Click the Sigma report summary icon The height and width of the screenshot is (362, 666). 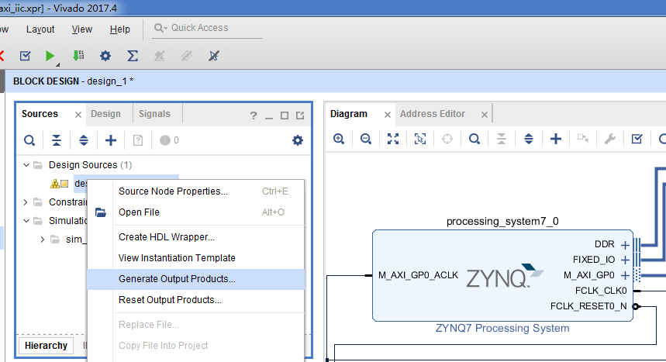click(x=133, y=56)
